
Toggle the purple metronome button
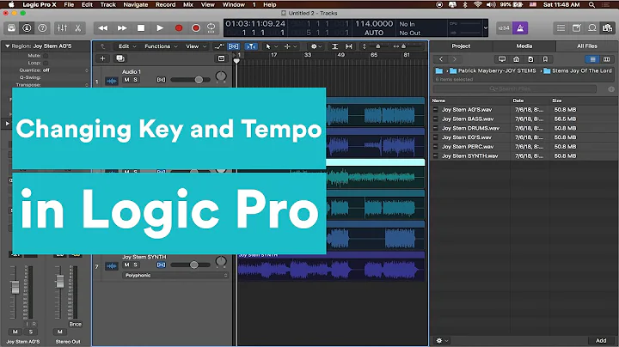(x=520, y=28)
